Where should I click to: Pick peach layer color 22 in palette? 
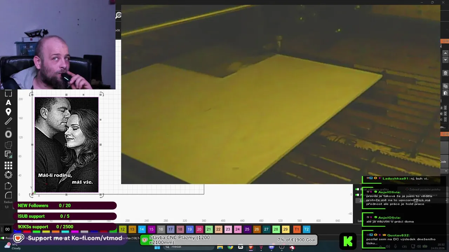pyautogui.click(x=218, y=230)
